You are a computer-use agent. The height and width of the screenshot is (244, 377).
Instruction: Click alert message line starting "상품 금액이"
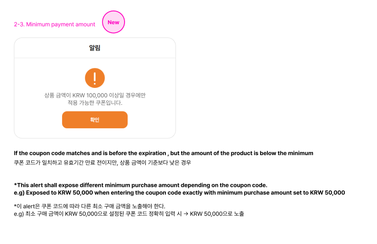click(95, 95)
